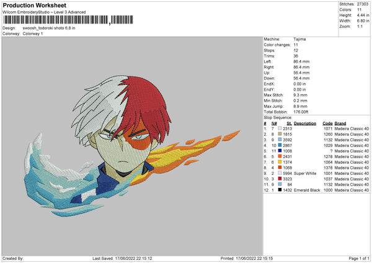
Task: Pick the Emerald Black swatch beside 1432
Action: (280, 190)
